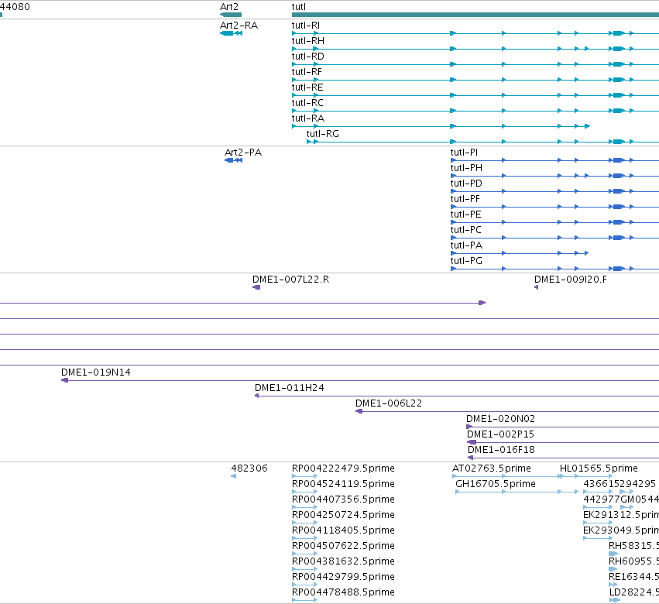
Task: Select the DME1-016F18 clone label
Action: [501, 450]
